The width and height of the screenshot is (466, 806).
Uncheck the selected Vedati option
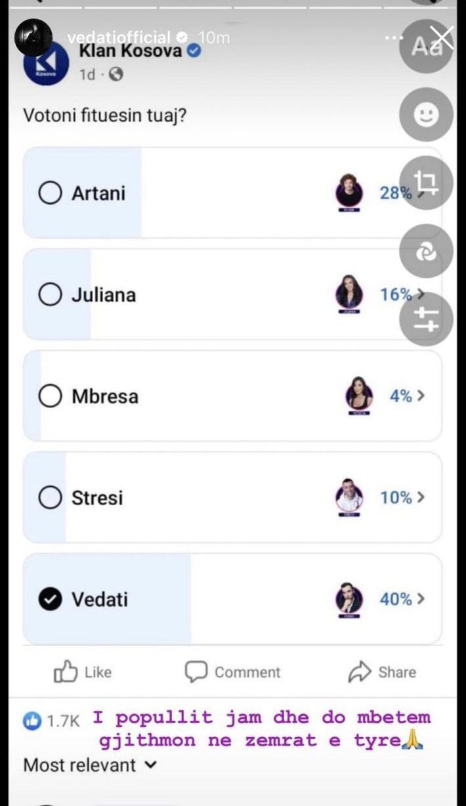coord(50,599)
